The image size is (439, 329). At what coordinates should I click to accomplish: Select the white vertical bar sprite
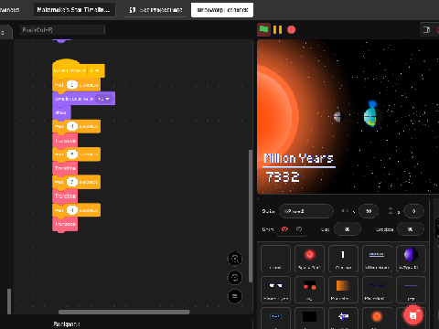pos(343,259)
